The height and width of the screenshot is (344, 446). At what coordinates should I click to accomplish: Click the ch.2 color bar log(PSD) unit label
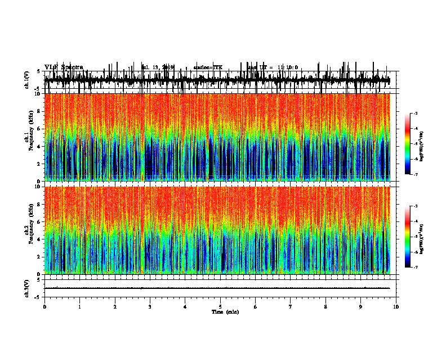click(422, 239)
